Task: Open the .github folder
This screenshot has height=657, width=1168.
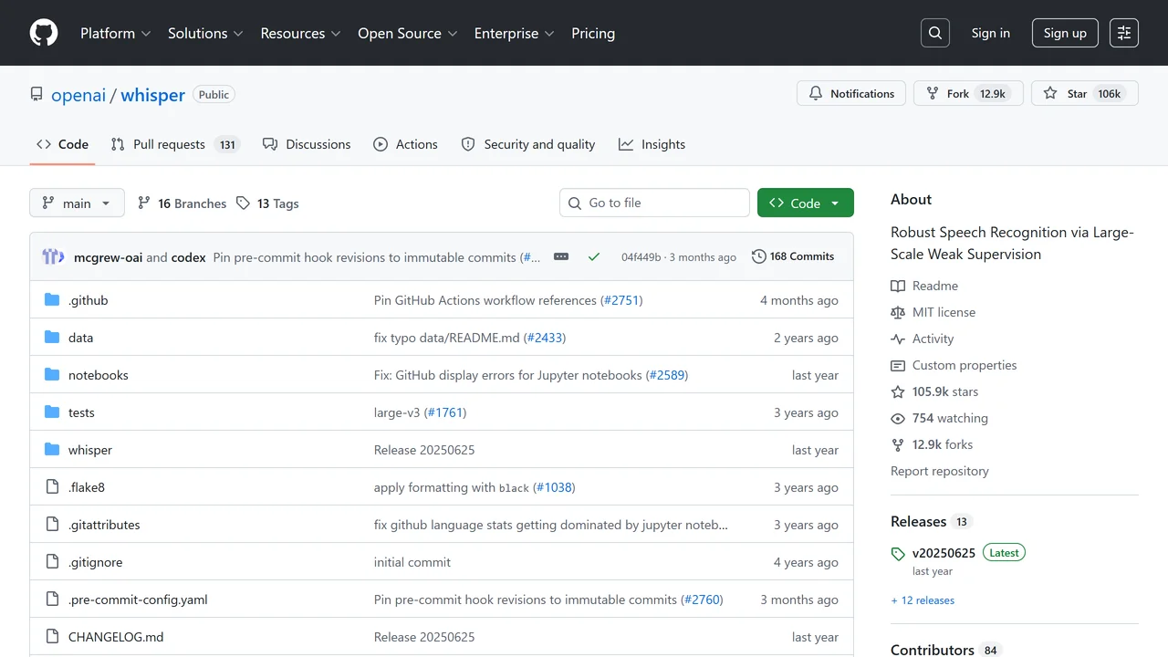Action: point(88,300)
